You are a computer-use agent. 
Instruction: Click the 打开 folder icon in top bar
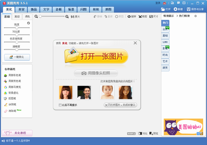(x=162, y=9)
